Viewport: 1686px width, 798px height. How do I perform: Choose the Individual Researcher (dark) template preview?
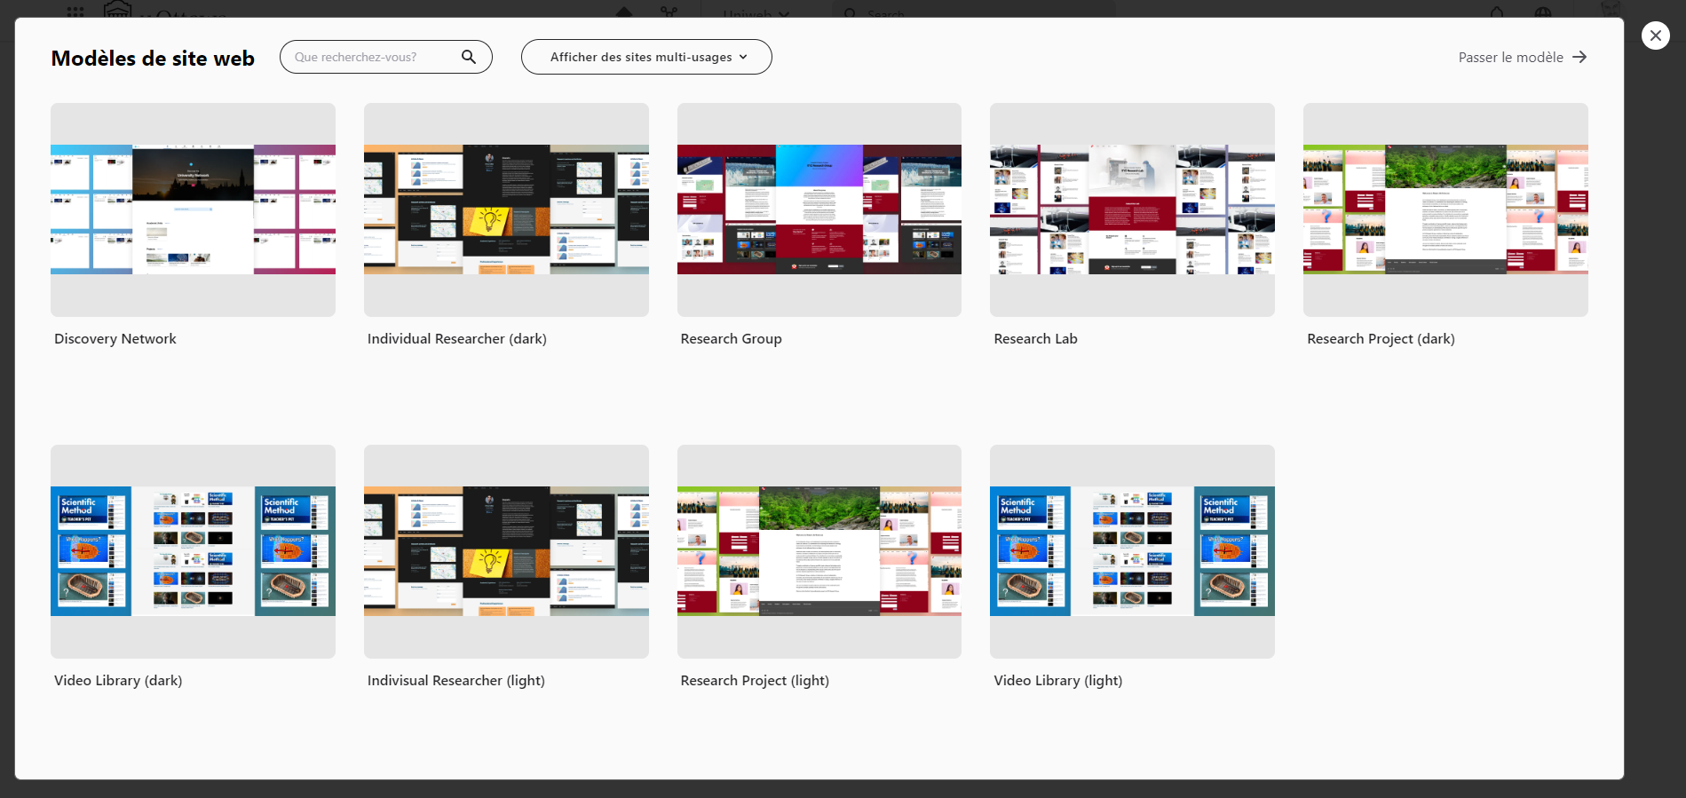[506, 209]
